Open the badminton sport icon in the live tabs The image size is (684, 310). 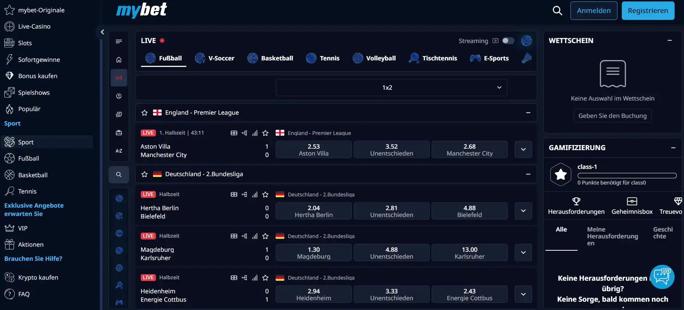click(x=527, y=58)
